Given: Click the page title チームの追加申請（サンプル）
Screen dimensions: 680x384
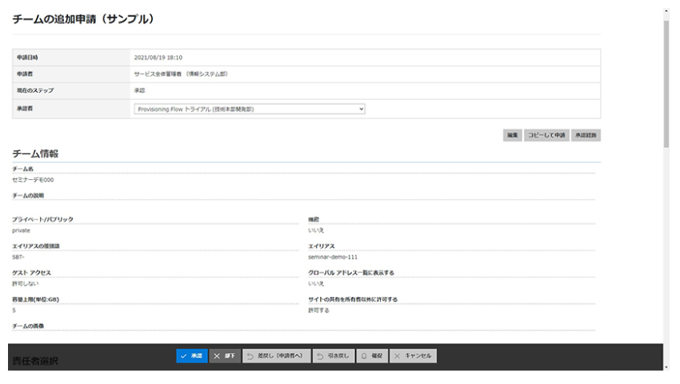Looking at the screenshot, I should [82, 18].
